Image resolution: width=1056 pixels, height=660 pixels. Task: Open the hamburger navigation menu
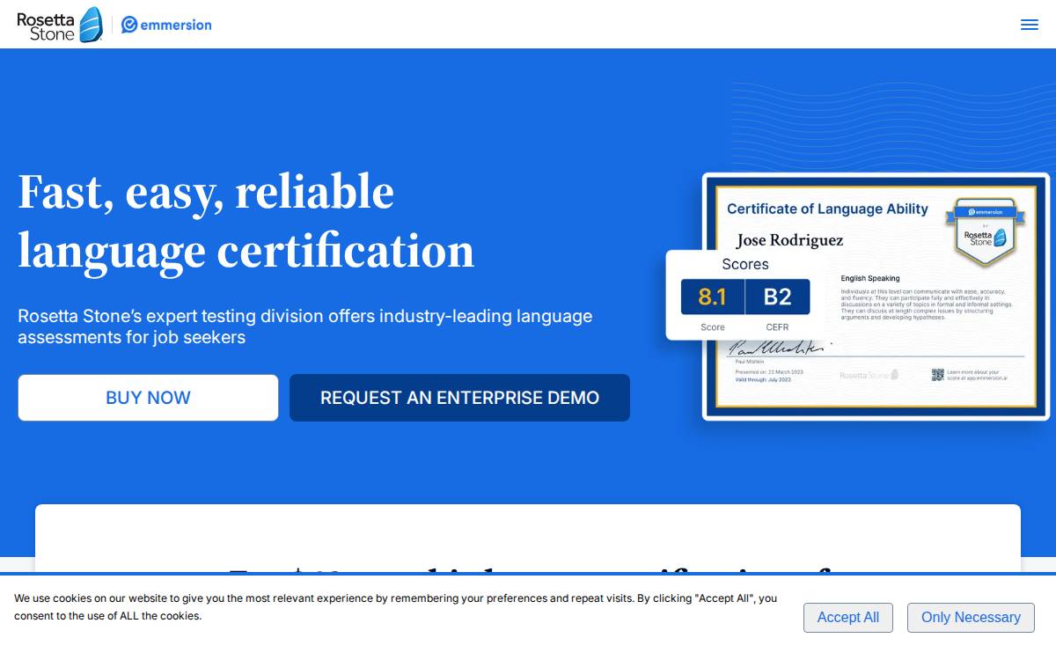pyautogui.click(x=1029, y=25)
